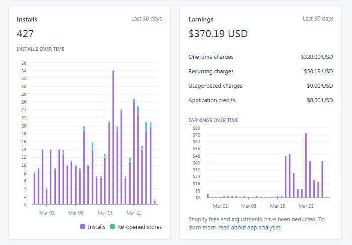
Task: Click Last 30 days on Earnings card
Action: [x=318, y=19]
